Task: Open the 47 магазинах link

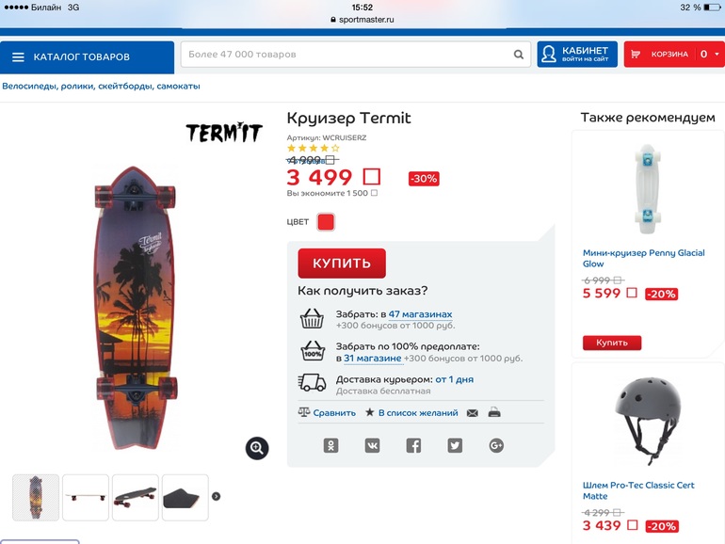Action: point(420,314)
